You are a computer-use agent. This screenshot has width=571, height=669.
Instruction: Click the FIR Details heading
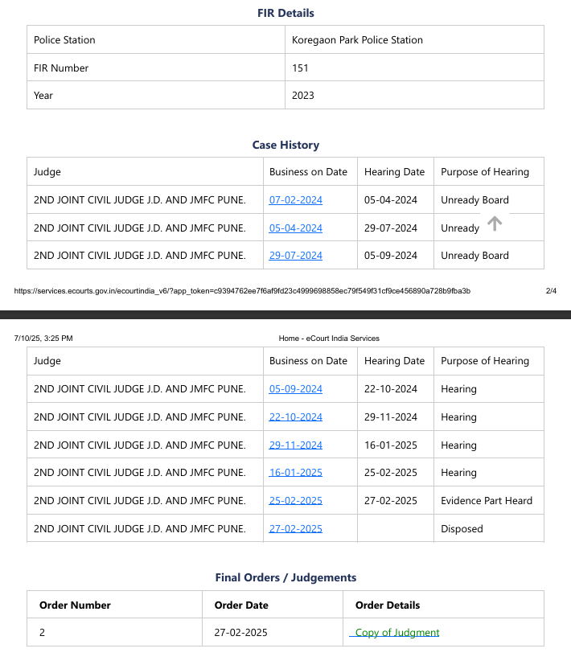285,13
